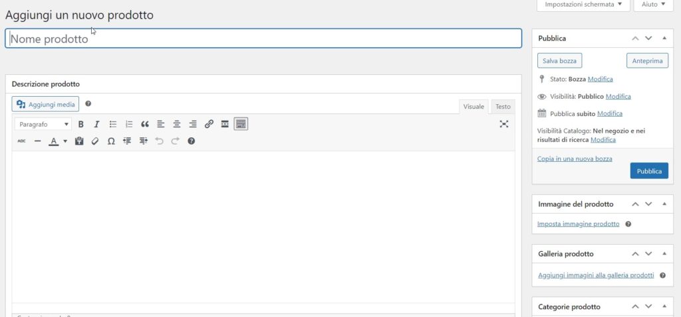This screenshot has width=681, height=317.
Task: Click the help icon beside Aggiungi media
Action: [88, 104]
